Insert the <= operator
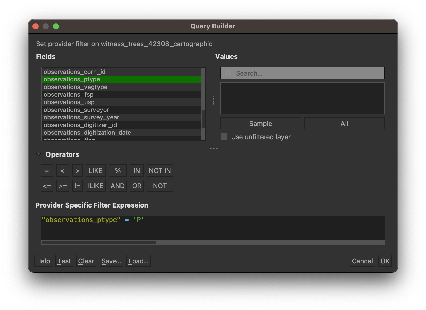This screenshot has height=310, width=426. [x=47, y=186]
